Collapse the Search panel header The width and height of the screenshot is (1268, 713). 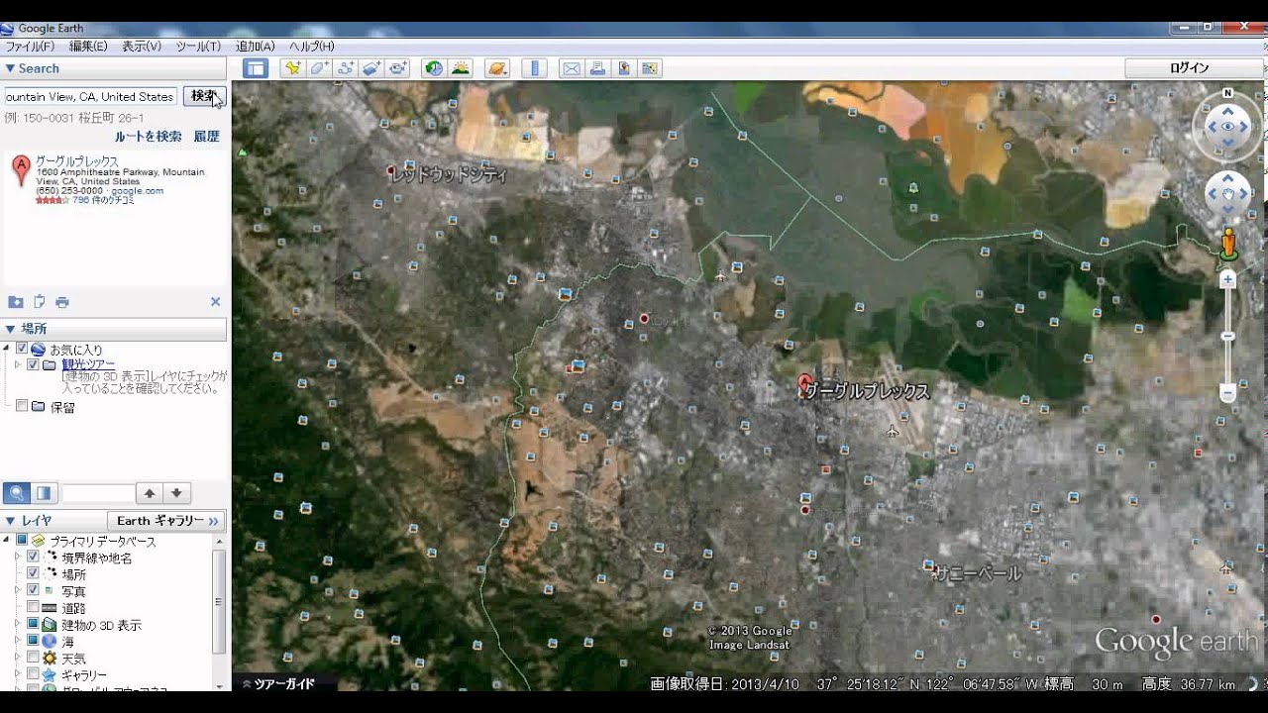pos(114,68)
